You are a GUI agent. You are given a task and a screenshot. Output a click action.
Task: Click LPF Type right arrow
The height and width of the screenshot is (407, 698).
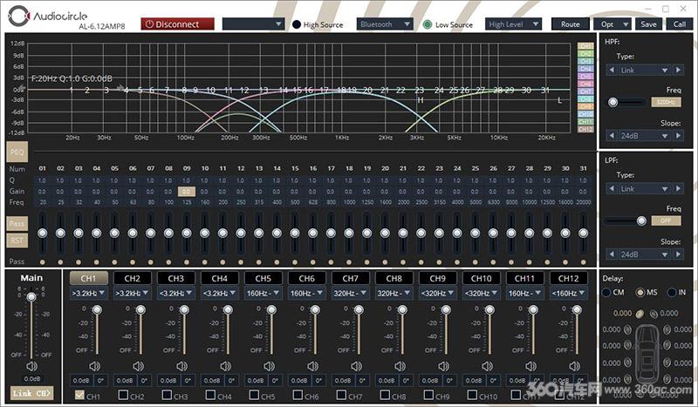[x=678, y=188]
